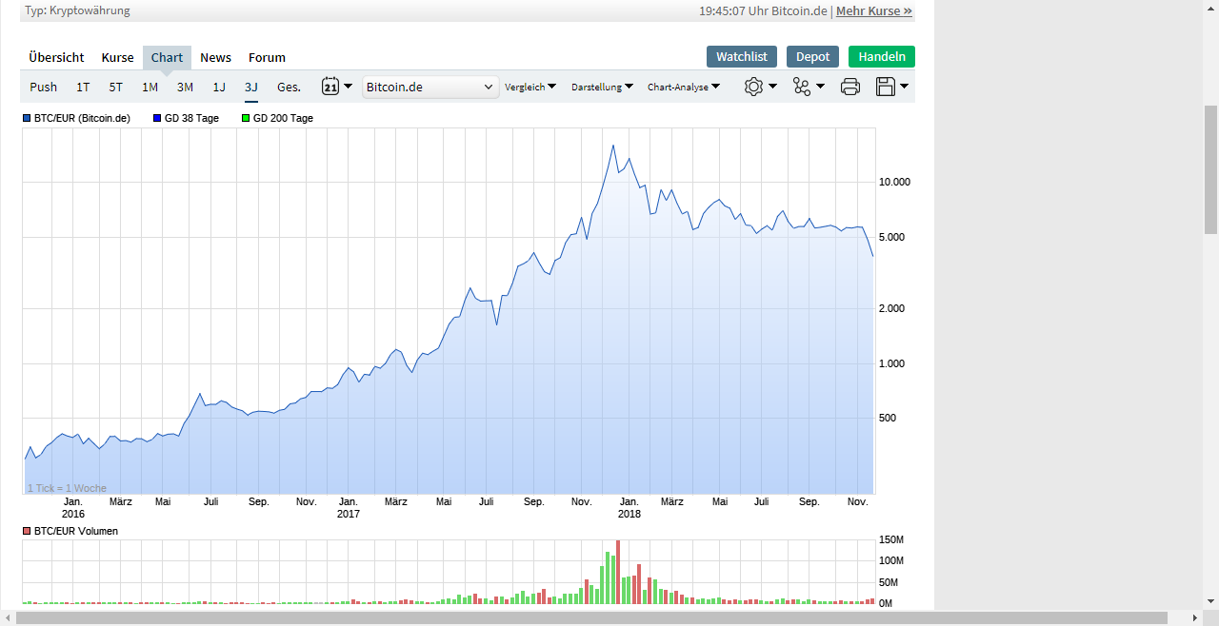Open the calendar date range icon
Image resolution: width=1219 pixels, height=626 pixels.
pyautogui.click(x=330, y=87)
